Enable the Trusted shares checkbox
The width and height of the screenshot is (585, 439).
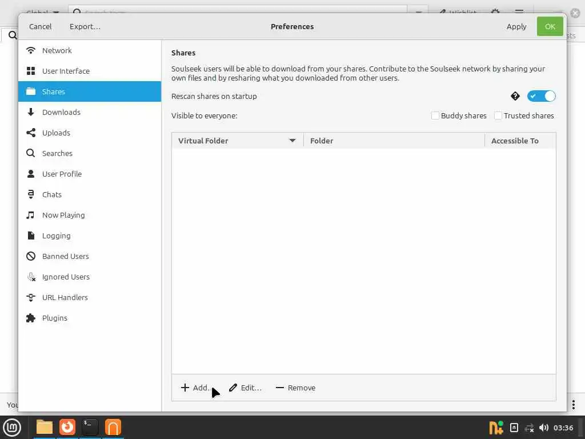click(x=498, y=115)
